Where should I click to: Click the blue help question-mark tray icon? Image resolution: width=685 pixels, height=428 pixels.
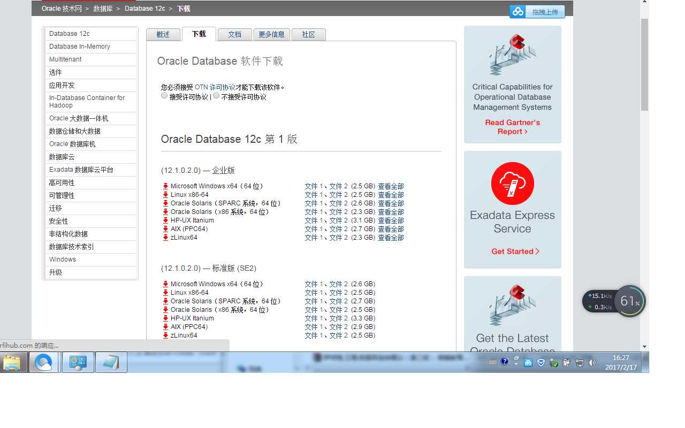pyautogui.click(x=504, y=362)
